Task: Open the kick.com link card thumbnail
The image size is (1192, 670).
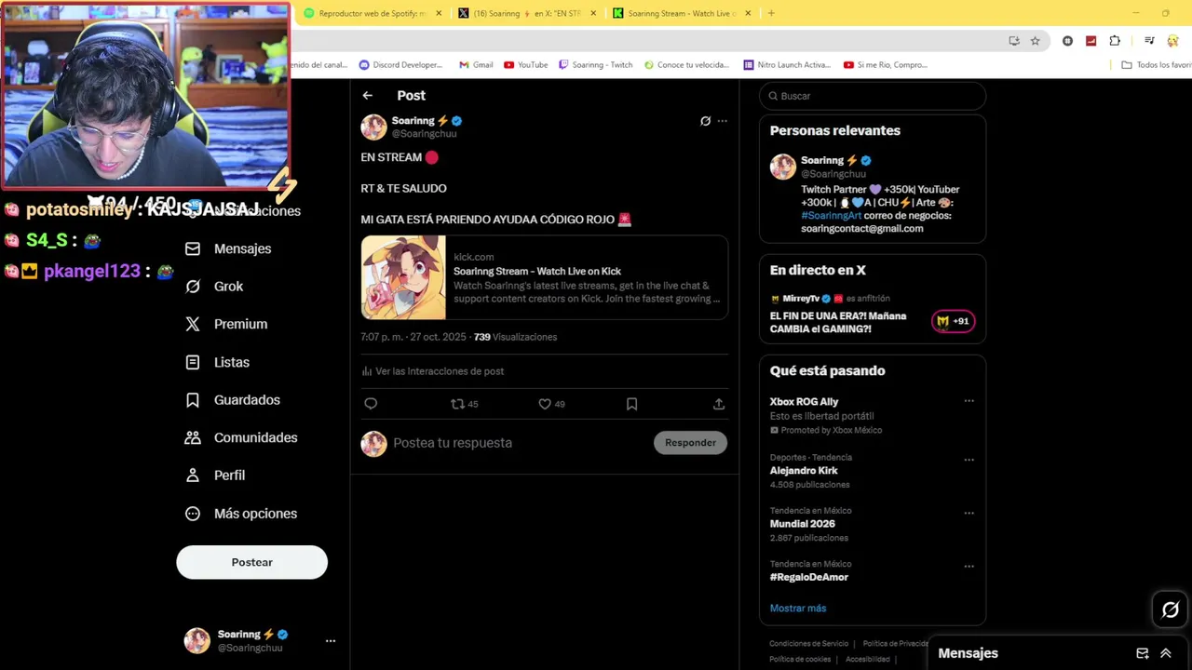Action: pyautogui.click(x=403, y=277)
